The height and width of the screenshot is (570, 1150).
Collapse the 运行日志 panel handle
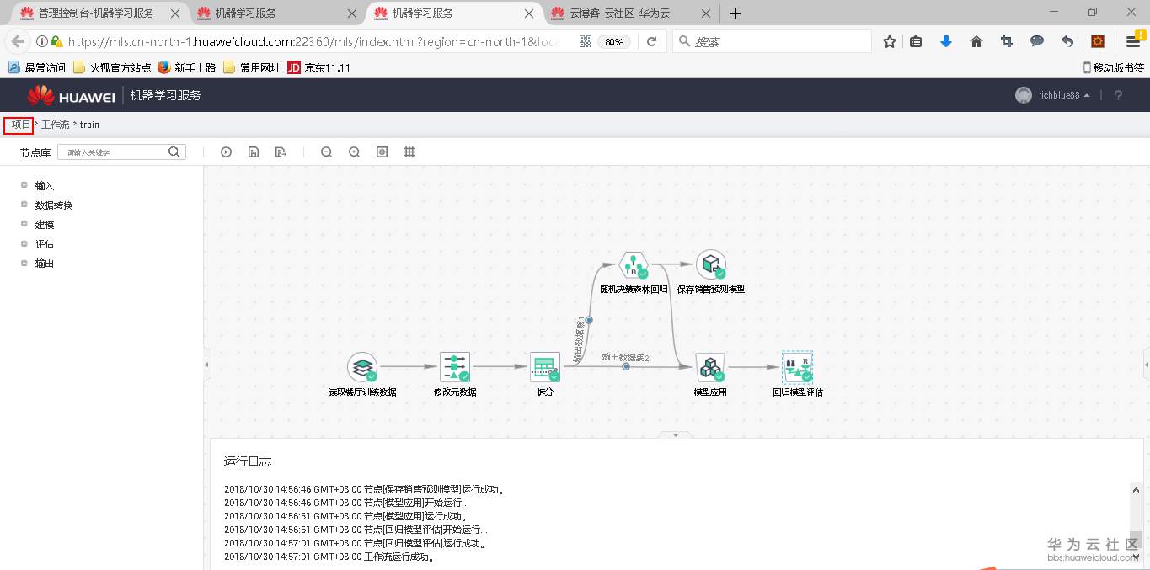click(676, 434)
